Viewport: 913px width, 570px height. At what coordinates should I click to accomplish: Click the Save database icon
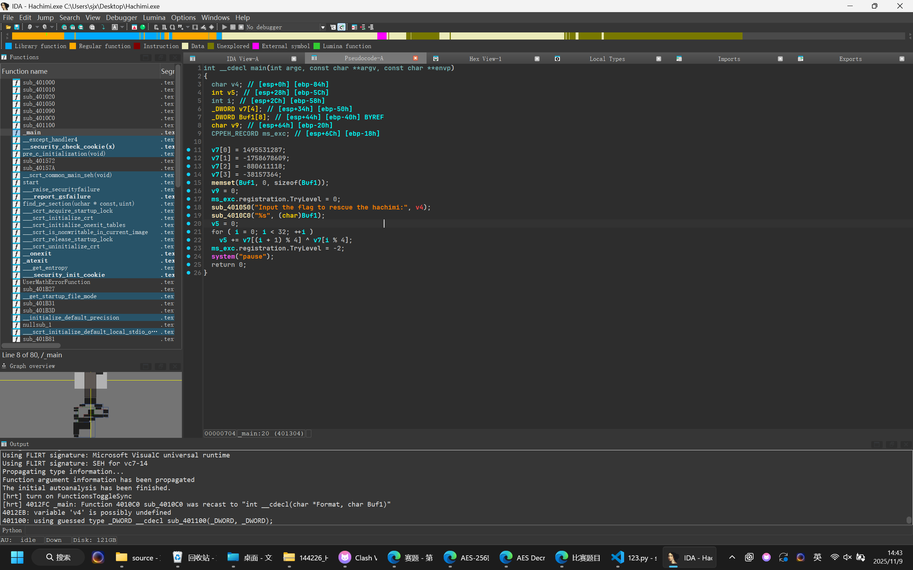pyautogui.click(x=17, y=27)
